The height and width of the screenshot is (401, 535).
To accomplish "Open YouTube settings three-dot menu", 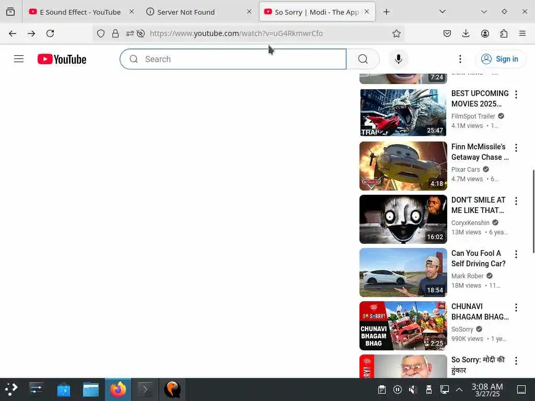I will coord(460,59).
